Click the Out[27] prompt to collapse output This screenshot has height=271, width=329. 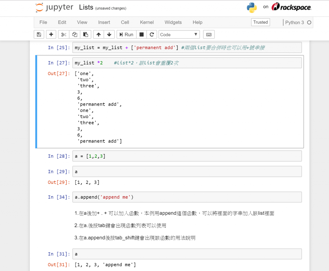59,74
